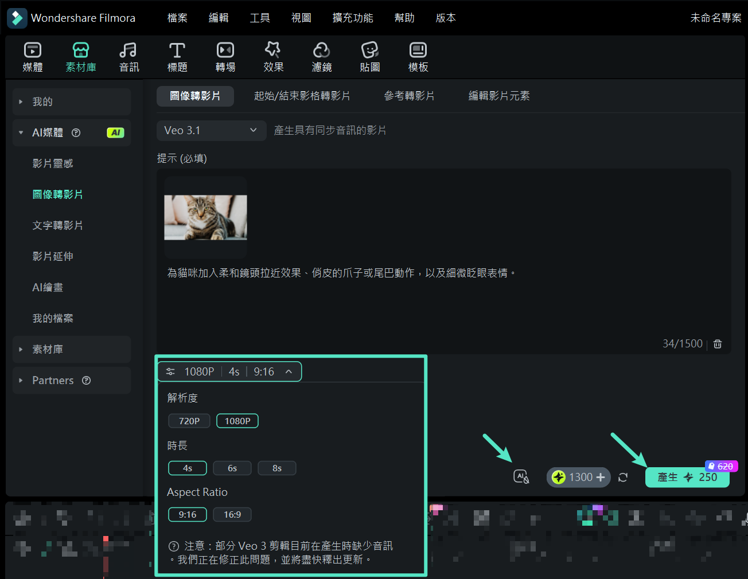Open the 起始/結束影格轉影片 tab
This screenshot has width=748, height=579.
pos(302,96)
